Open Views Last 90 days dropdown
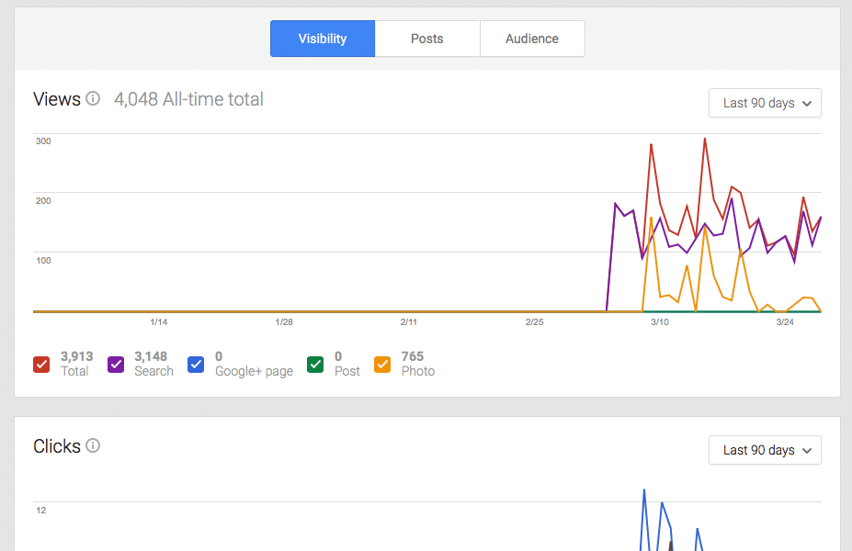The image size is (852, 551). click(x=765, y=103)
